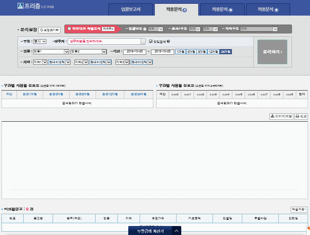Image resolution: width=310 pixels, height=235 pixels.
Task: Open the 지역2 dropdown
Action: click(81, 62)
